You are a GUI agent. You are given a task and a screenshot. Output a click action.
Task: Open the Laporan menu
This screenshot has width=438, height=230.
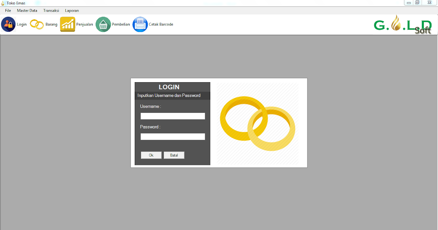click(72, 11)
